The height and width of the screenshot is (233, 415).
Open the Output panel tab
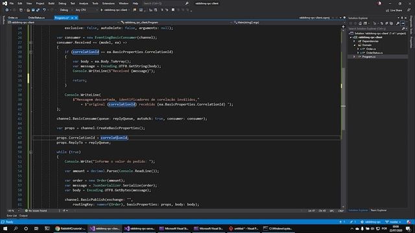(23, 216)
